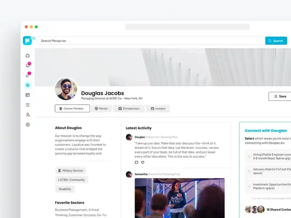Viewport: 291px width, 218px height.
Task: Open the list icon in sidebar
Action: coord(28,105)
